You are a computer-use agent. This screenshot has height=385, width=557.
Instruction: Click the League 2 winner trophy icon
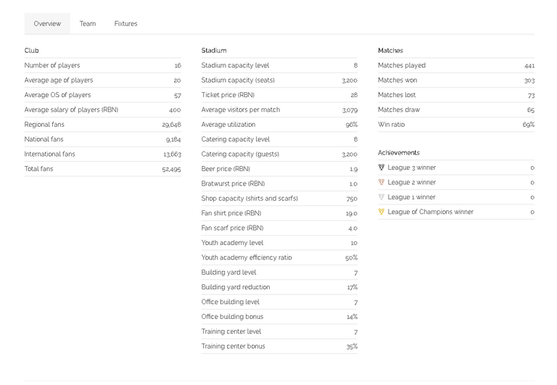pyautogui.click(x=381, y=182)
